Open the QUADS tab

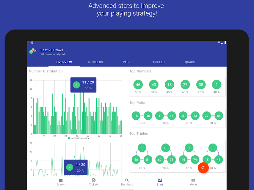[x=190, y=62]
